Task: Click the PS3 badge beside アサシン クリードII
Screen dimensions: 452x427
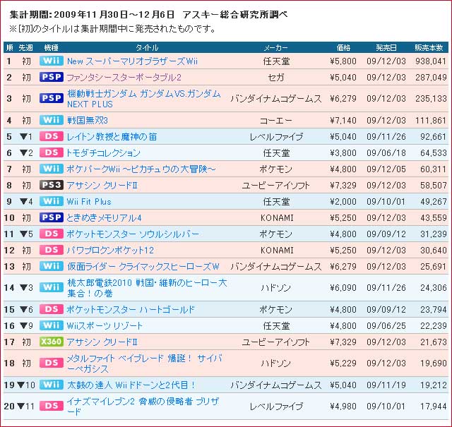Action: click(x=52, y=185)
